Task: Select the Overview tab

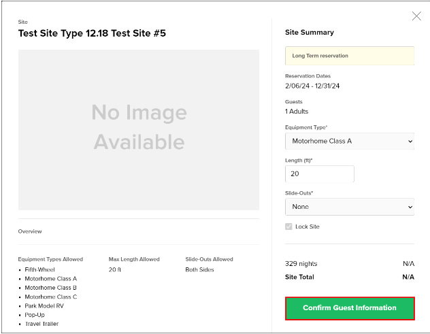Action: click(30, 231)
